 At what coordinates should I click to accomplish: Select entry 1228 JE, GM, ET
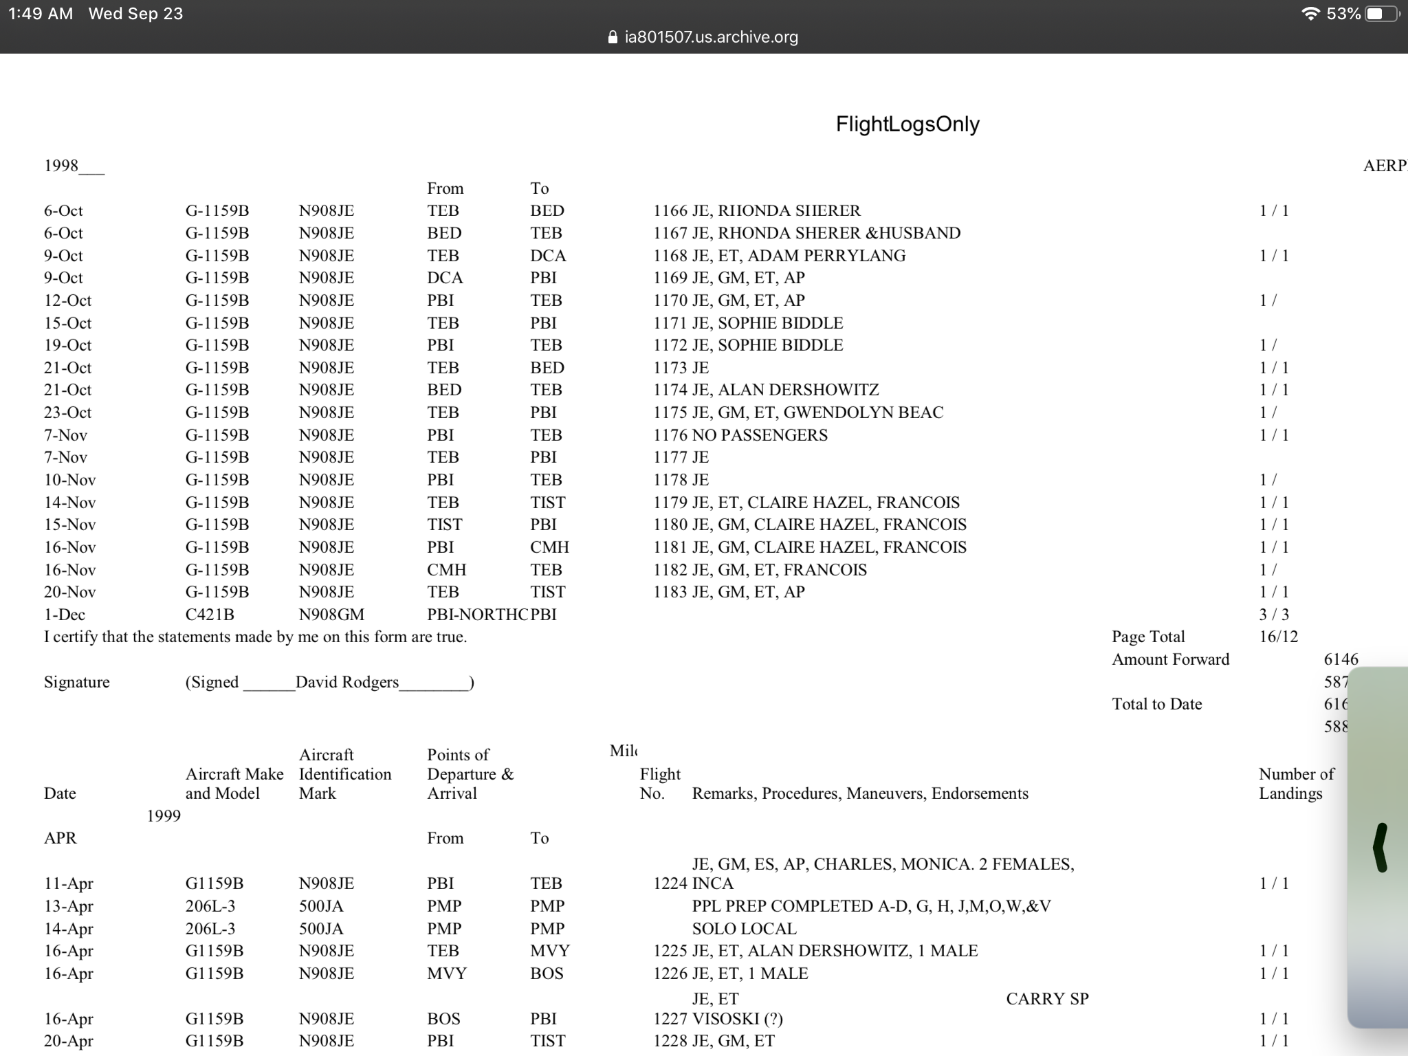coord(714,1041)
